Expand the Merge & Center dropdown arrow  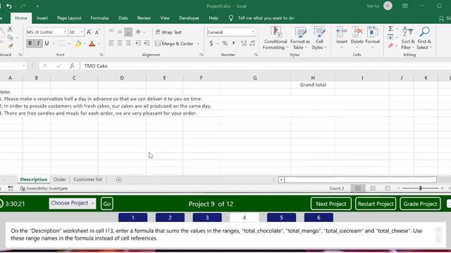[198, 44]
